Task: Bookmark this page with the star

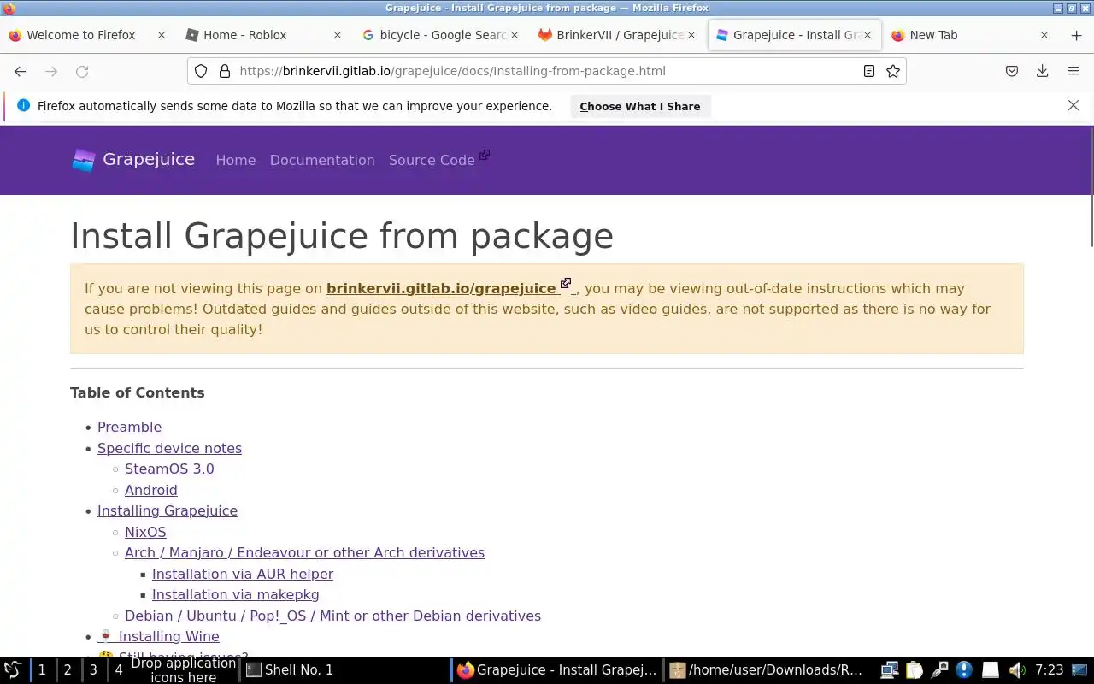Action: click(893, 71)
